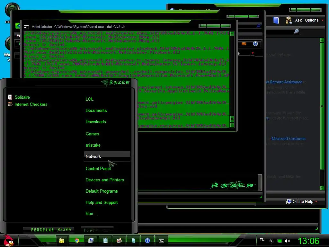Open the Offline Help dropdown
The image size is (329, 247).
tap(302, 202)
